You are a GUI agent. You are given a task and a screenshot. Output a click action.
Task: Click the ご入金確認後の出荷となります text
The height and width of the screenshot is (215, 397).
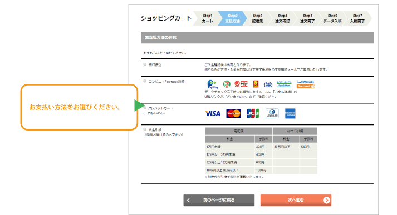click(x=228, y=65)
